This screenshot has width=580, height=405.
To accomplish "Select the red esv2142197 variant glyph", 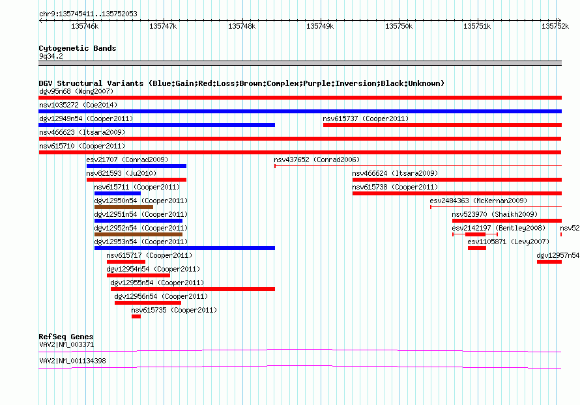I will pyautogui.click(x=475, y=234).
